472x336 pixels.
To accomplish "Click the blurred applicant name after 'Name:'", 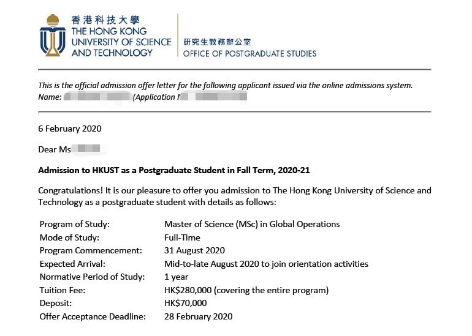I will click(x=98, y=97).
